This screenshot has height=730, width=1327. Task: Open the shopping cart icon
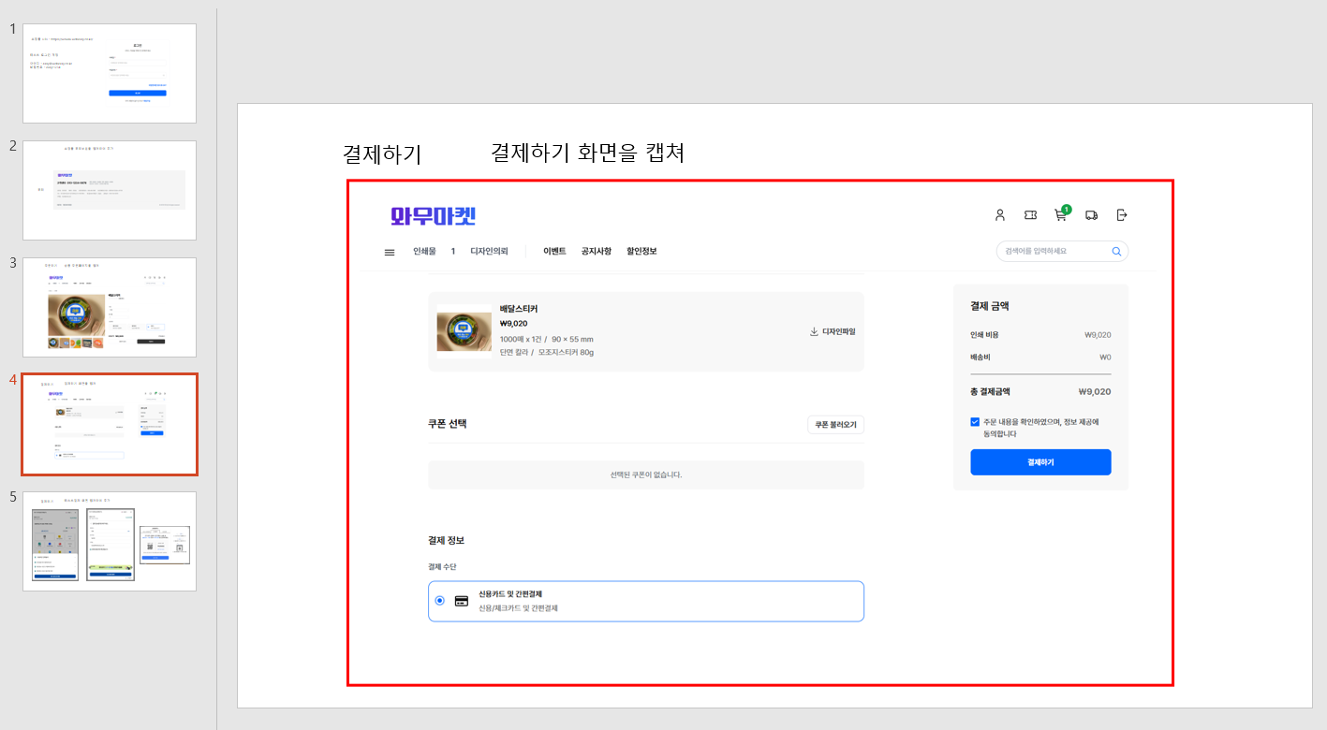pos(1060,215)
